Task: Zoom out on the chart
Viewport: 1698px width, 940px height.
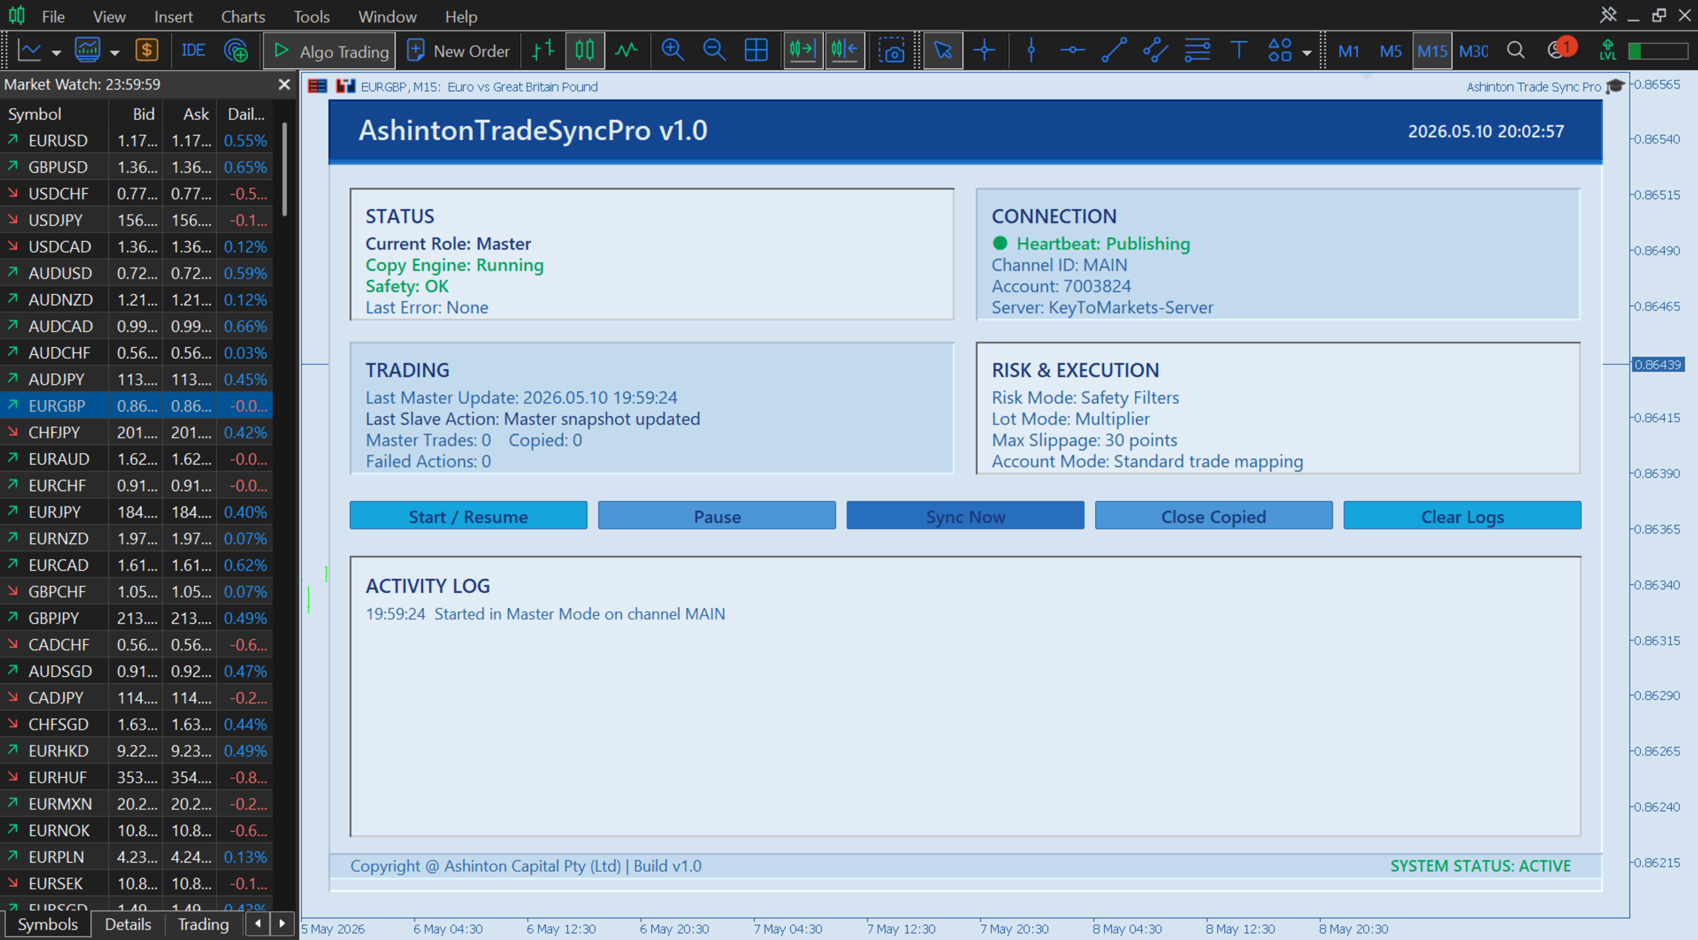Action: [714, 50]
